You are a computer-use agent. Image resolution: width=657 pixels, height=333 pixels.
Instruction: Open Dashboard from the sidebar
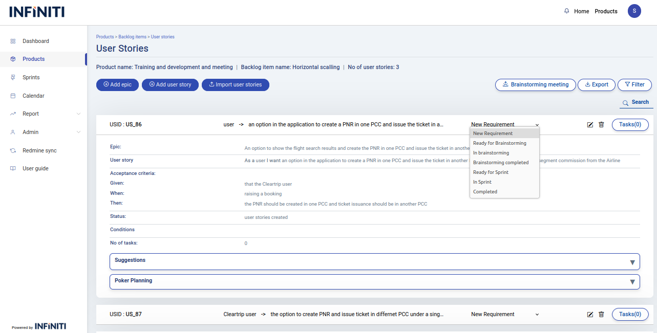coord(35,41)
